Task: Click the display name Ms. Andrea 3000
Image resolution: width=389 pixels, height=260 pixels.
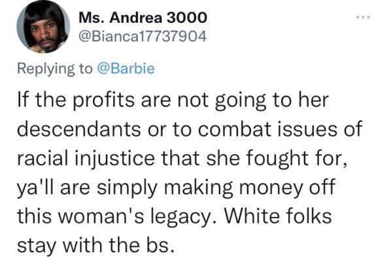Action: point(143,18)
